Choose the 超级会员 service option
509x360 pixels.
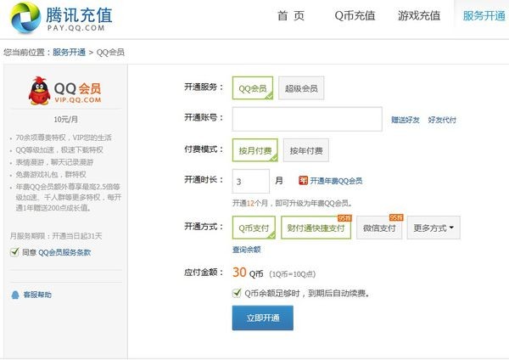(301, 88)
